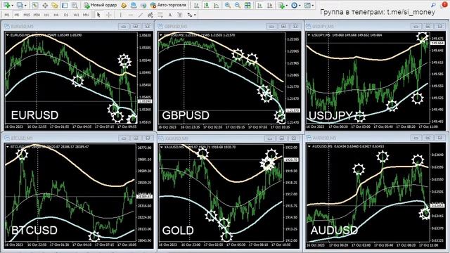Open the periods clock dropdown

click(x=295, y=5)
